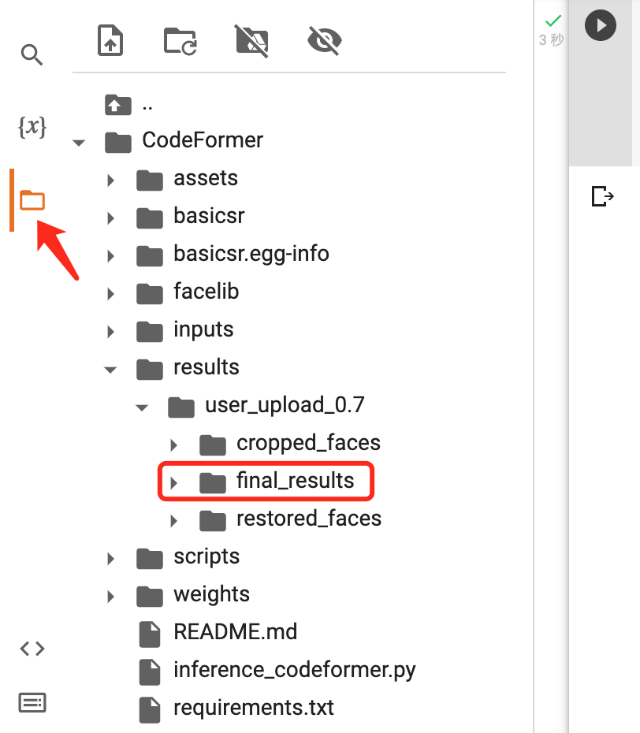Open the terminal icon at bottom left
Viewport: 640px width, 733px height.
(32, 702)
